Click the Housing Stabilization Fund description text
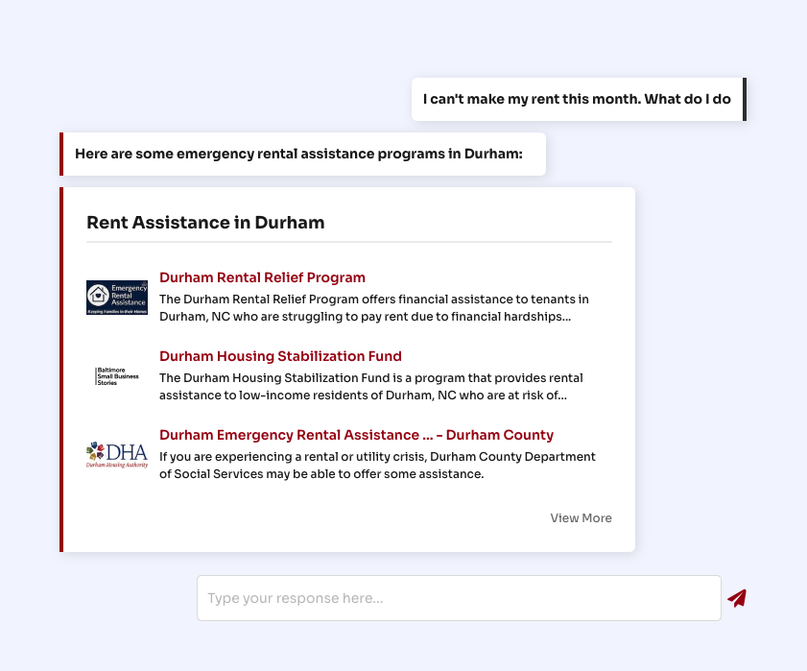Viewport: 807px width, 671px height. click(x=370, y=387)
